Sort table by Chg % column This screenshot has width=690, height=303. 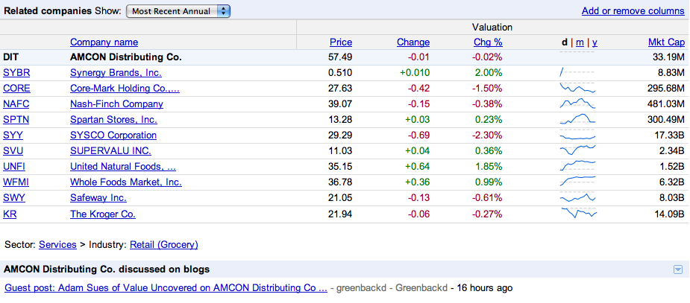tap(488, 42)
